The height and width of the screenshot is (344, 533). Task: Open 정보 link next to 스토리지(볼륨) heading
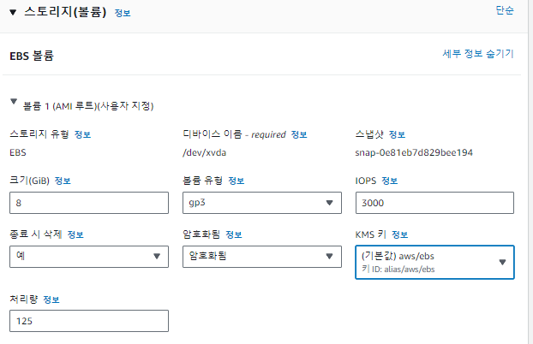tap(123, 13)
